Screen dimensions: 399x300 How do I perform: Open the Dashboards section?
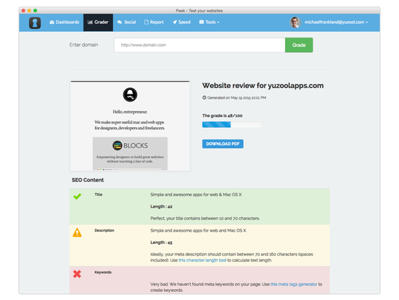click(65, 23)
